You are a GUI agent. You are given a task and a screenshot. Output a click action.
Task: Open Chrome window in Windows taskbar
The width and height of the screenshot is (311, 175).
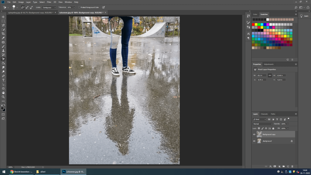(x=21, y=172)
